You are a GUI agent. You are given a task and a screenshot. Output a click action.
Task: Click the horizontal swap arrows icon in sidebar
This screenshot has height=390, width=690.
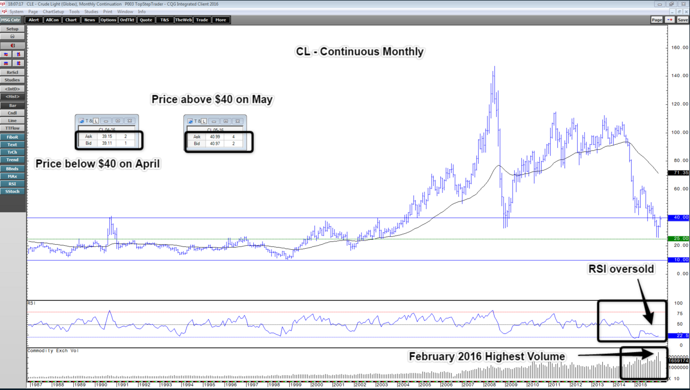(x=6, y=54)
